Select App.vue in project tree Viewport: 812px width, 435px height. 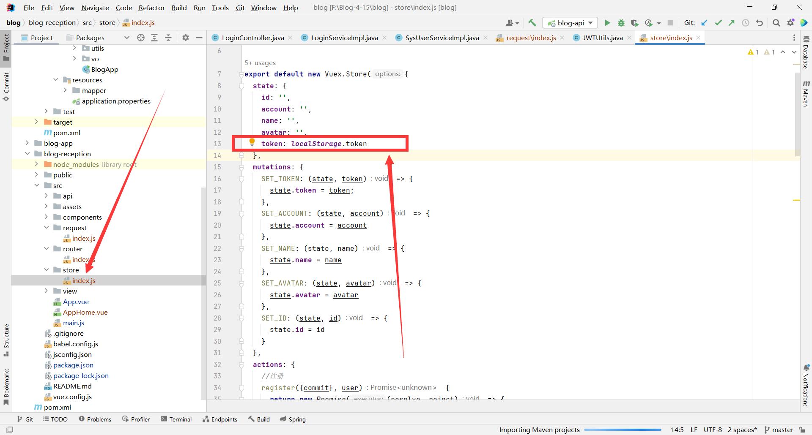76,302
